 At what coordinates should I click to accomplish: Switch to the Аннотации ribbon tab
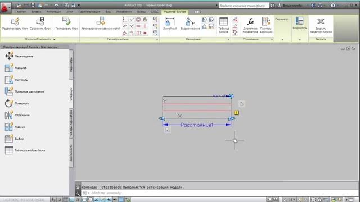tap(54, 12)
